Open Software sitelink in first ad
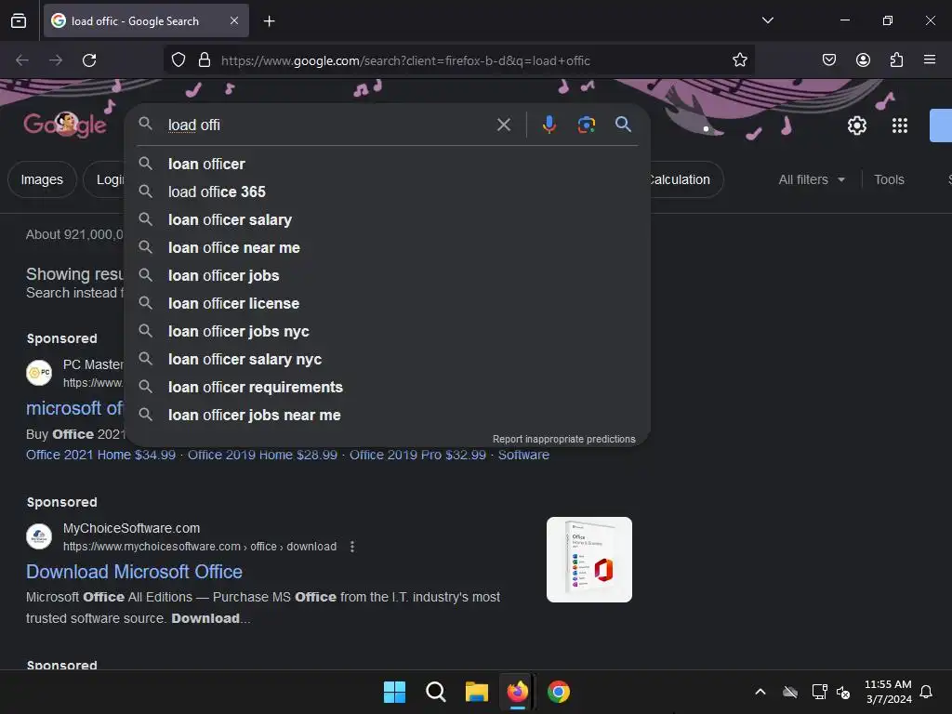Screen dimensions: 952x714 pyautogui.click(x=523, y=455)
